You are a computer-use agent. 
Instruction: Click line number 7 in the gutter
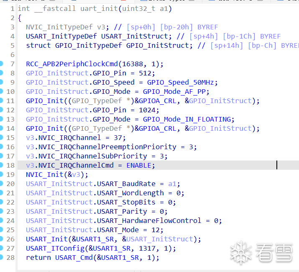coord(13,64)
